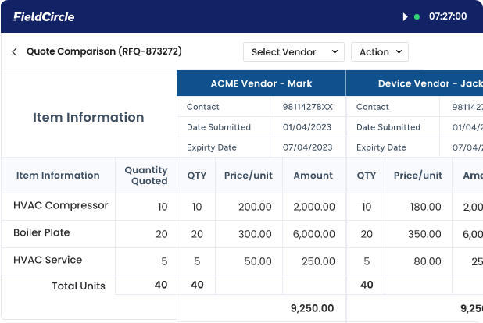This screenshot has width=483, height=323.
Task: Click ACME HVAC Service amount 250.00
Action: point(318,261)
